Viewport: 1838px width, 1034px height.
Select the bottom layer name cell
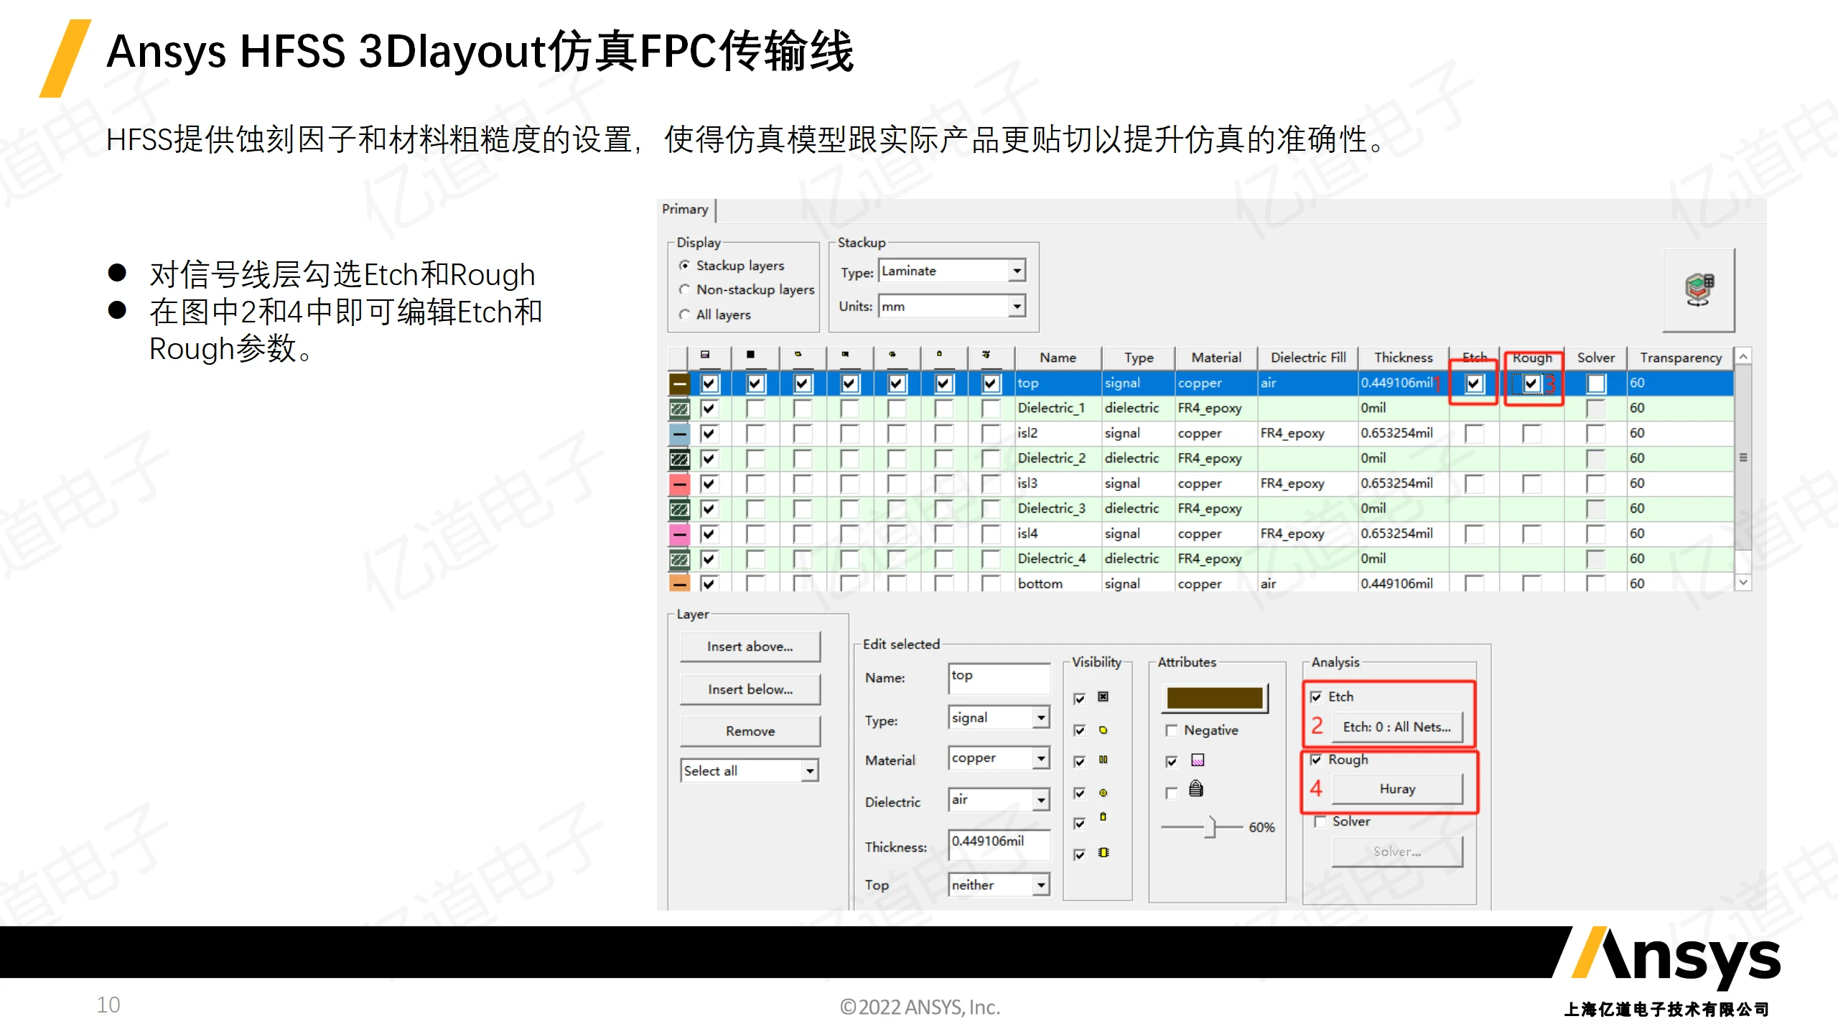tap(1058, 584)
